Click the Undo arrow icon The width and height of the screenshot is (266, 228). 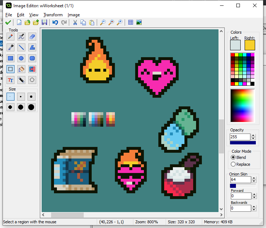click(55, 22)
